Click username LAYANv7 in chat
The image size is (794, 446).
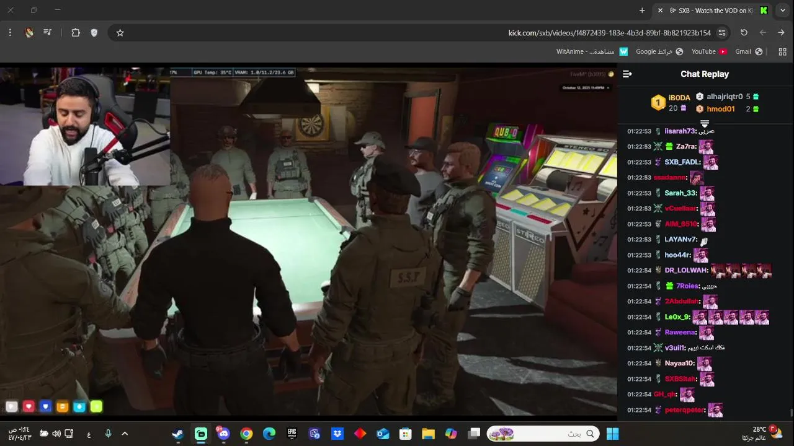681,240
